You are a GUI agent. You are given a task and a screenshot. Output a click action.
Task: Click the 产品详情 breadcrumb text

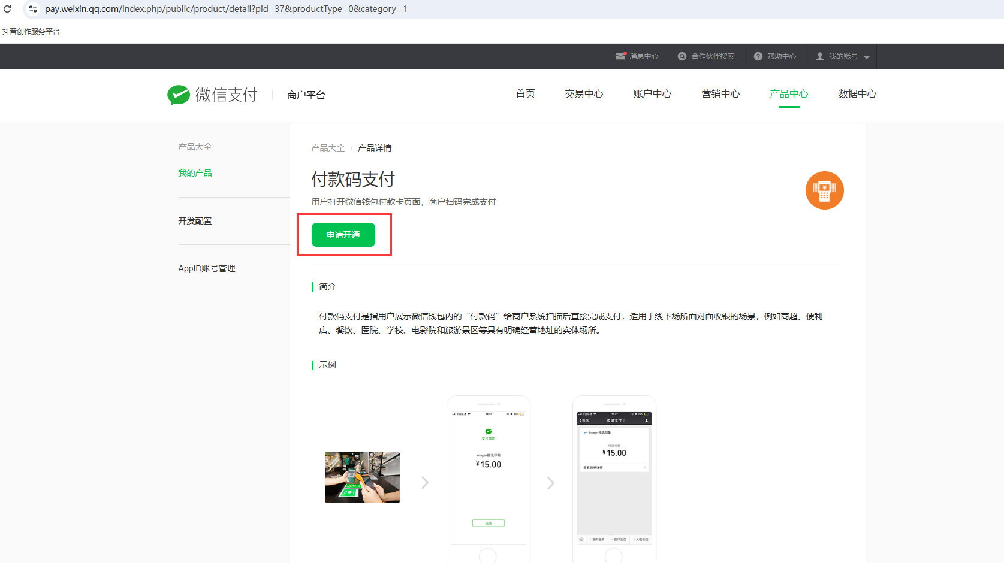click(375, 148)
